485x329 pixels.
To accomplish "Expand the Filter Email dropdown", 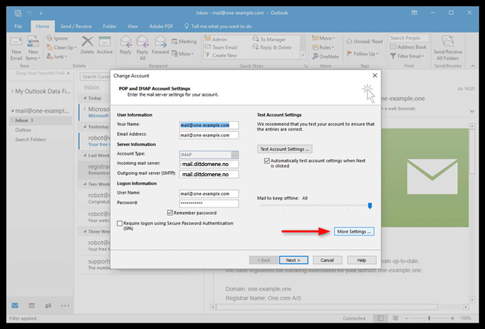I will 409,56.
